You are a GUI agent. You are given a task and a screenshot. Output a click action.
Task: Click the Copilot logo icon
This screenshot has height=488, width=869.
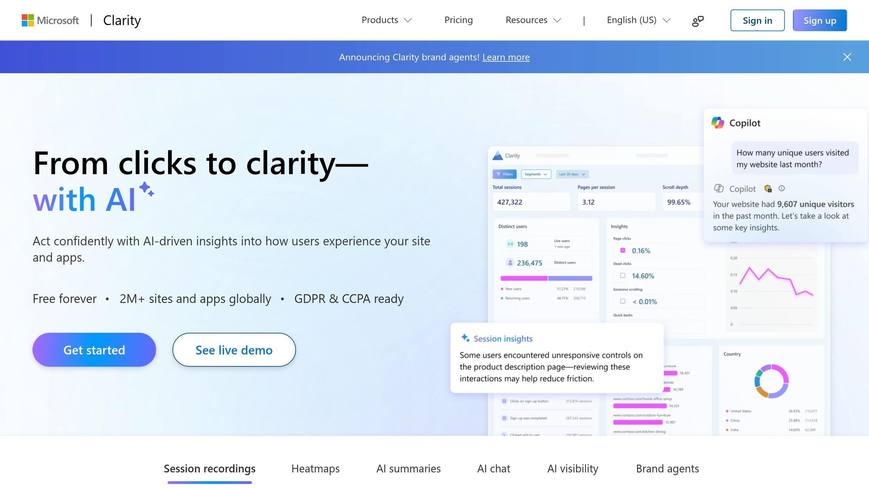[718, 123]
